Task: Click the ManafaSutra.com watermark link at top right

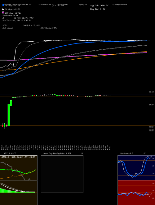Action: (x=120, y=4)
